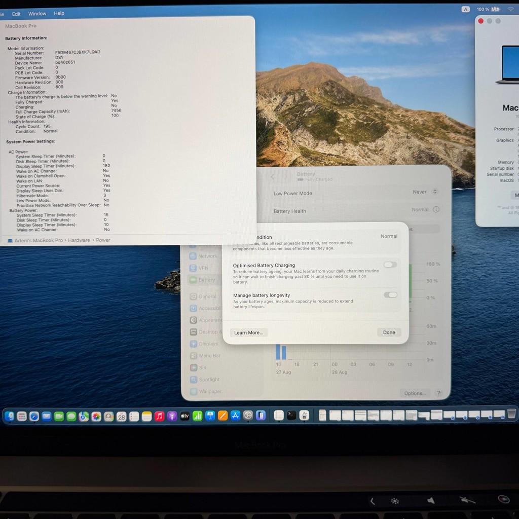Open Finder from the Dock
Viewport: 519px width, 519px height.
9,416
